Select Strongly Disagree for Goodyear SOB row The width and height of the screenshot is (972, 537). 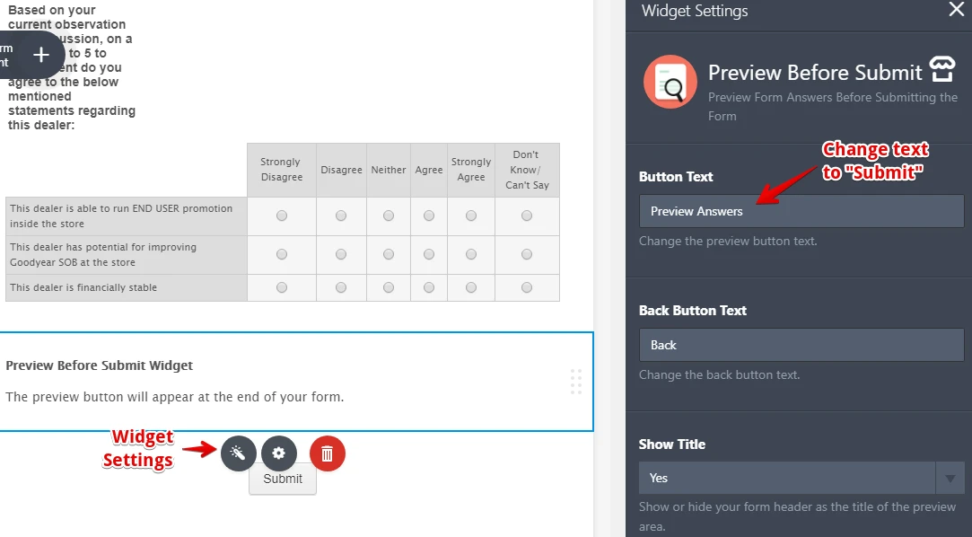click(282, 254)
